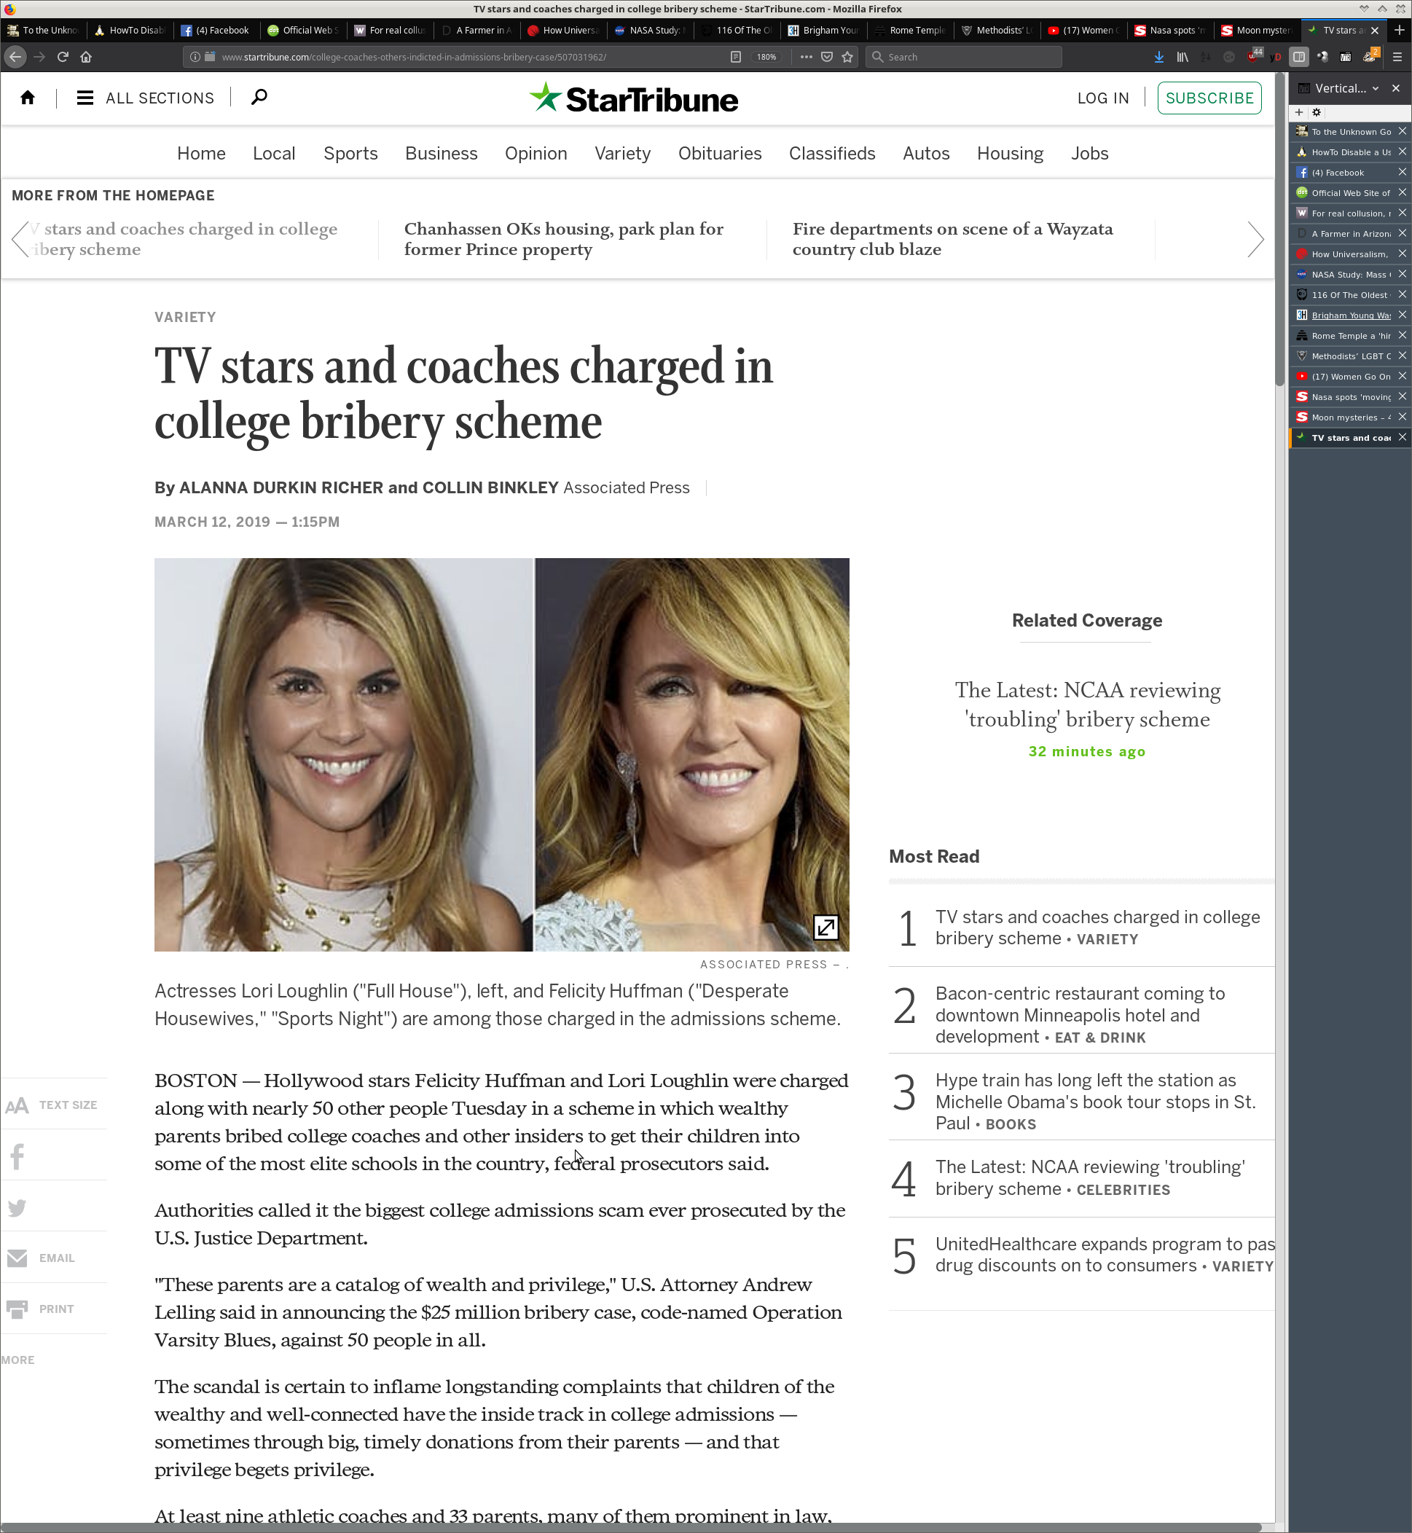Reload the current page

coord(63,57)
